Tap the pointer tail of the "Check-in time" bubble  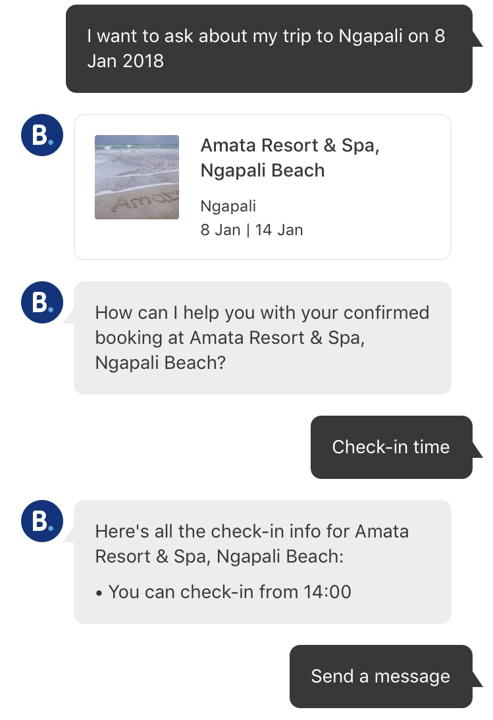coord(477,451)
